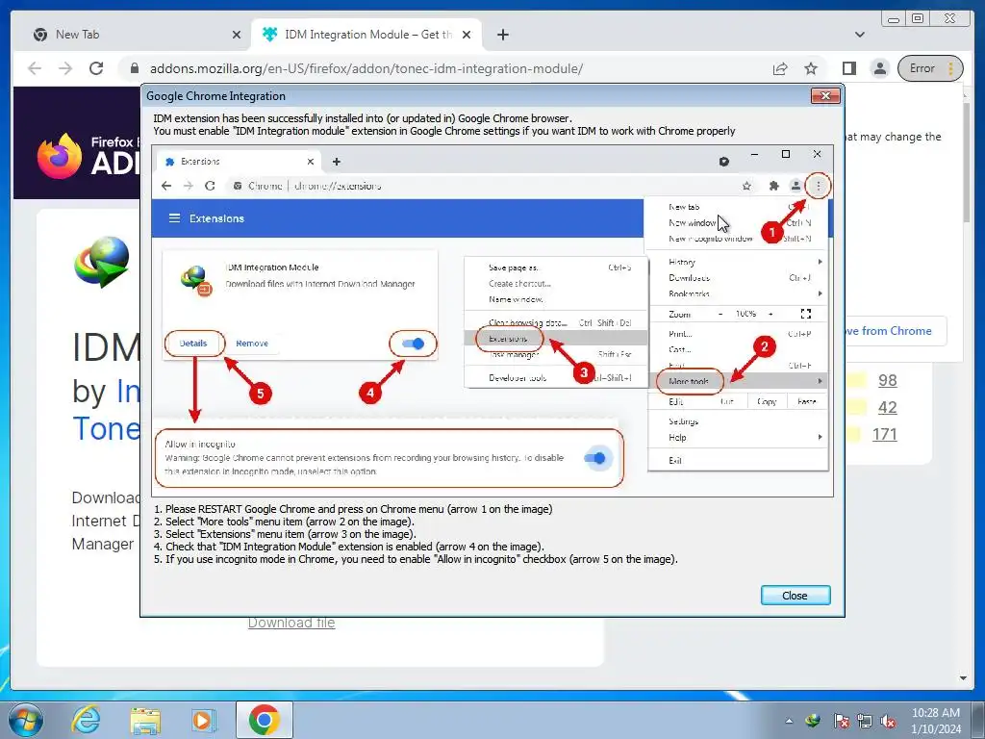Open the Chrome profile avatar menu
985x739 pixels.
click(x=880, y=68)
